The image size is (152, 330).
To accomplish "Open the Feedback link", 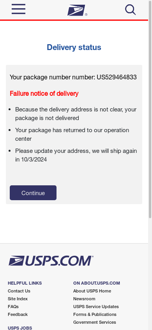I will pyautogui.click(x=18, y=314).
